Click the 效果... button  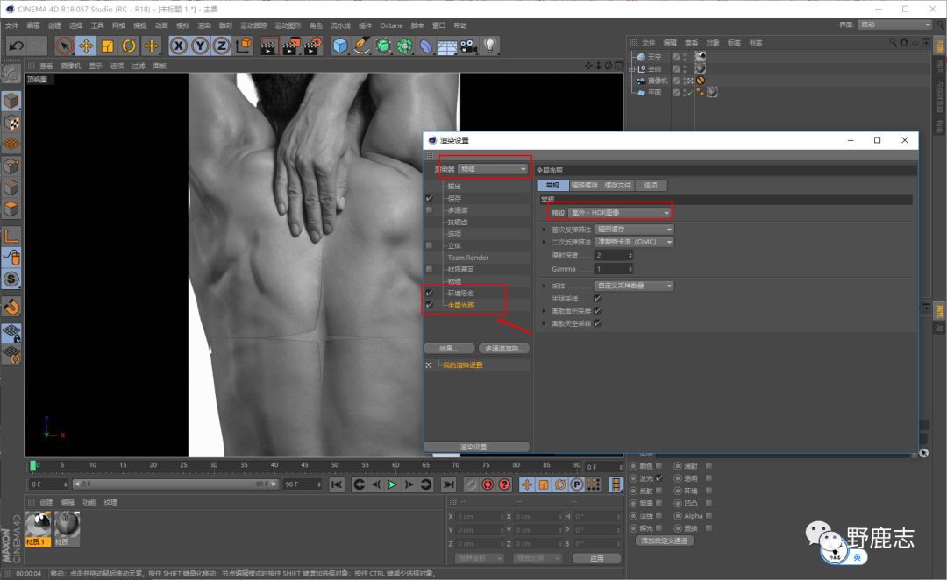[449, 348]
